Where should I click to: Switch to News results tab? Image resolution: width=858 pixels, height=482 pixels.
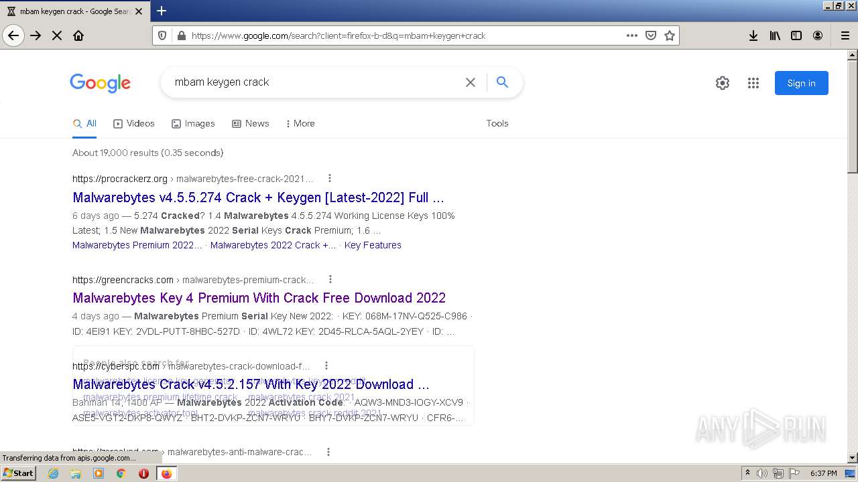point(250,123)
